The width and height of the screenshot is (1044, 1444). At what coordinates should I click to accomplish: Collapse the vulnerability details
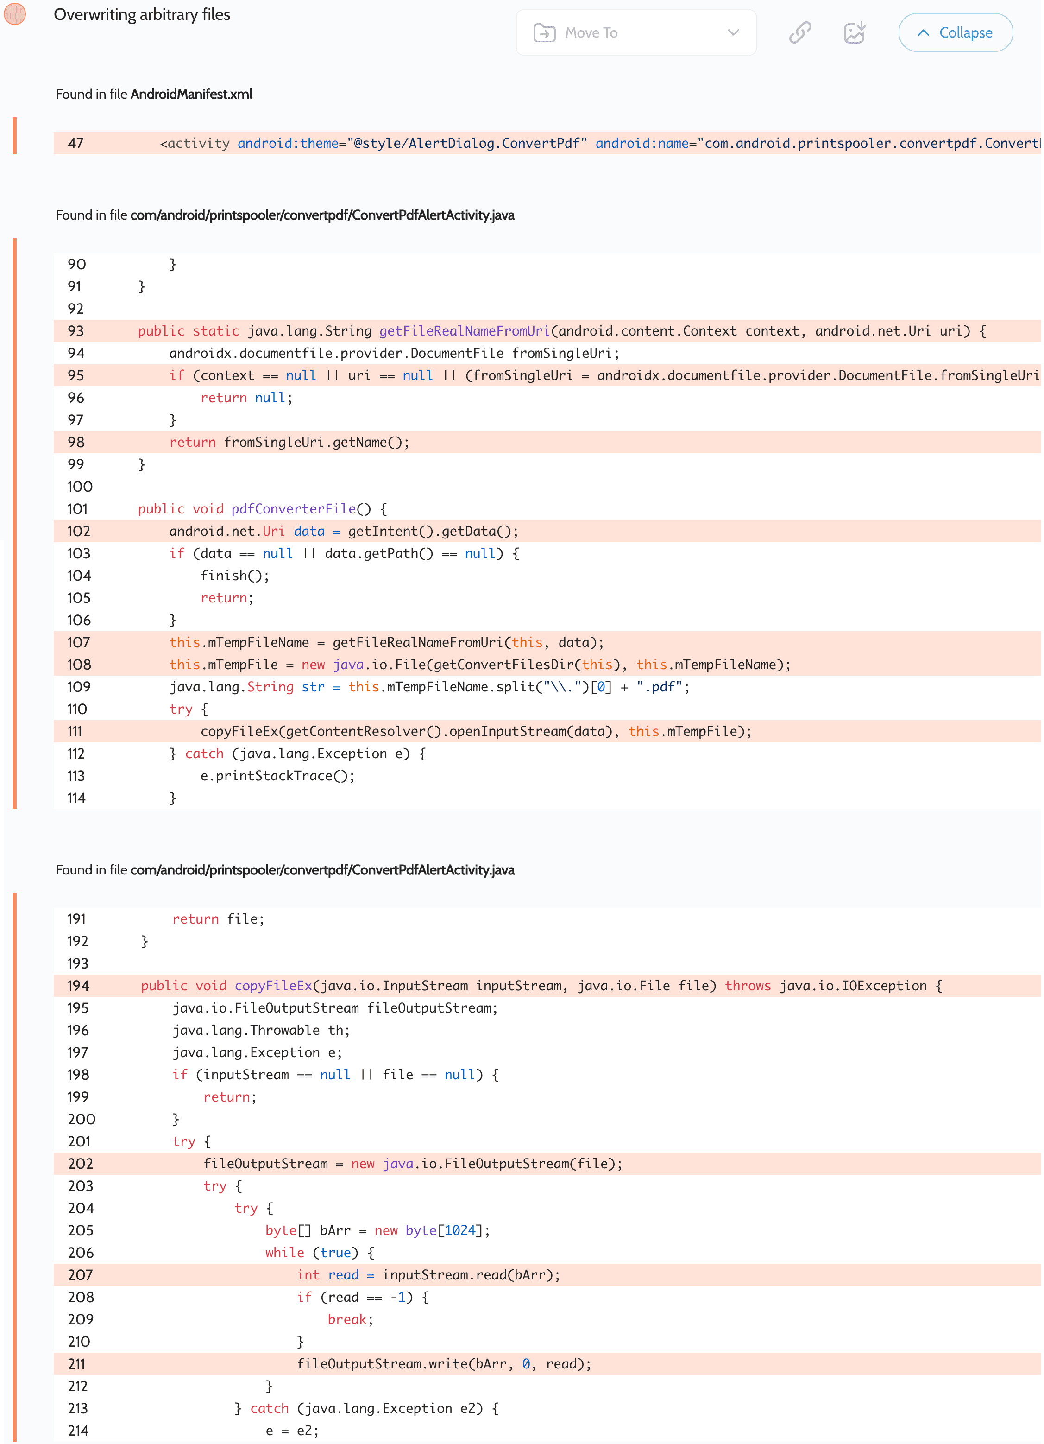pyautogui.click(x=955, y=32)
